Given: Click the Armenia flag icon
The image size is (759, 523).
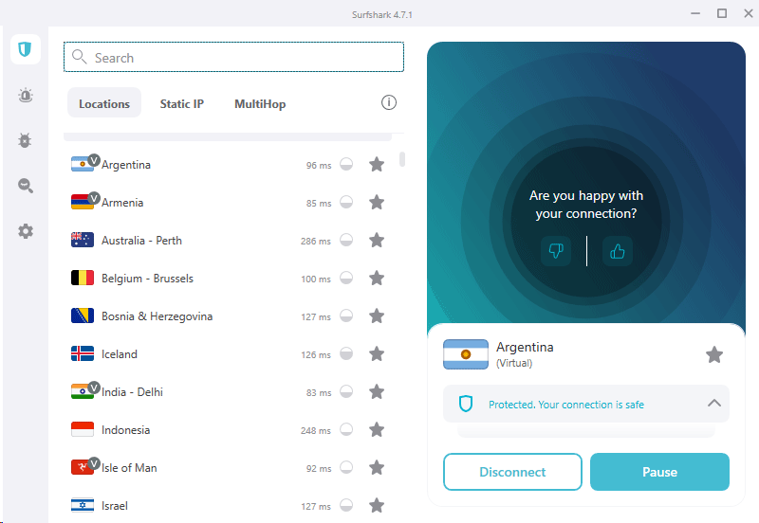Looking at the screenshot, I should point(83,202).
